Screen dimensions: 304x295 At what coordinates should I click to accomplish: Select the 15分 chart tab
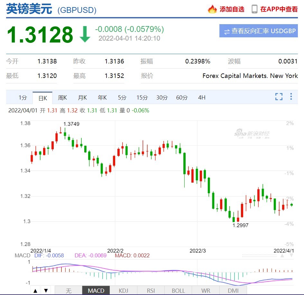coord(142,98)
